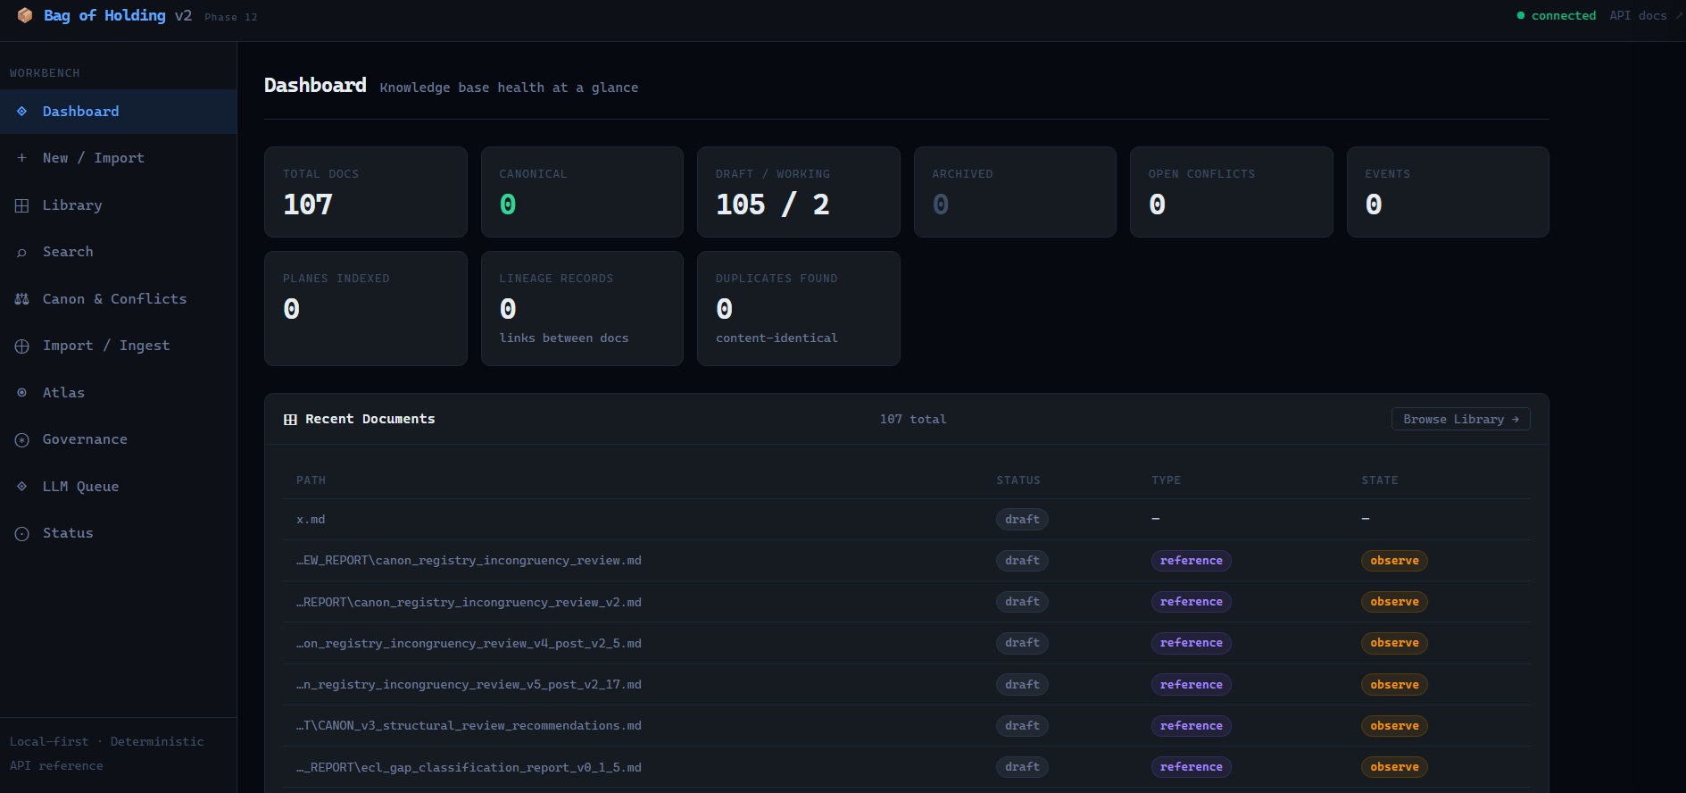Open the review_v4_post_v2_5.md document
The height and width of the screenshot is (793, 1686).
point(469,644)
